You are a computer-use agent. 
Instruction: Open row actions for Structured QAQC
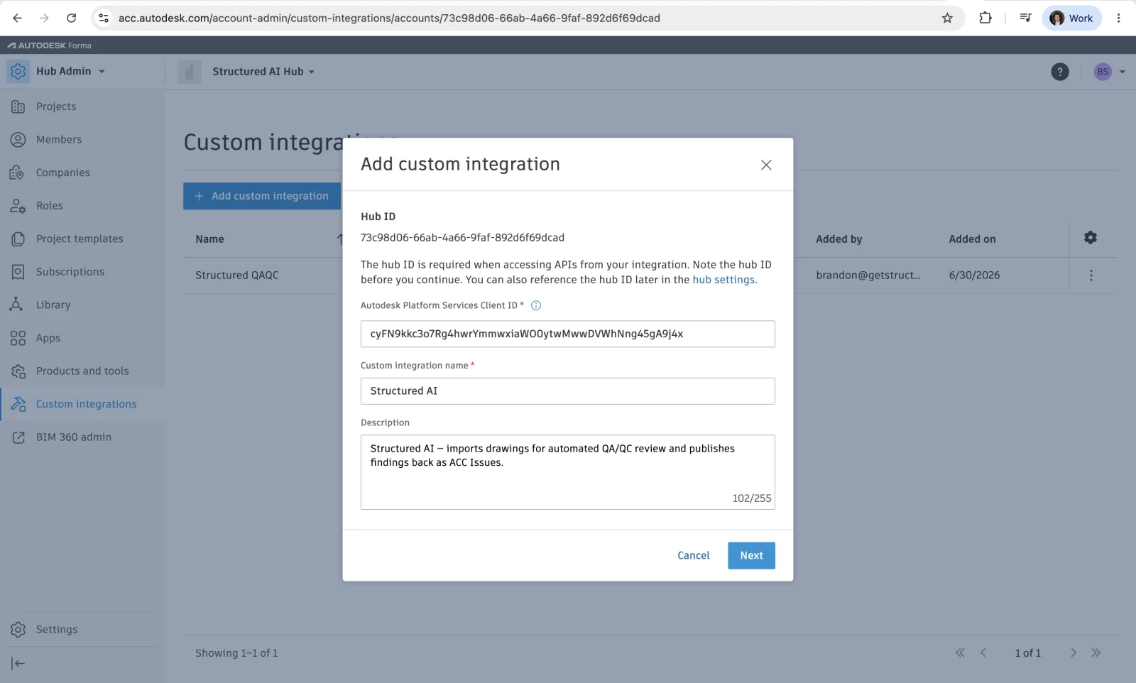[x=1091, y=275]
